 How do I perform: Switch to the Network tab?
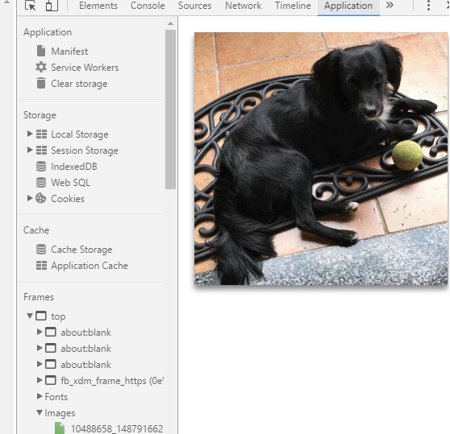click(x=243, y=6)
